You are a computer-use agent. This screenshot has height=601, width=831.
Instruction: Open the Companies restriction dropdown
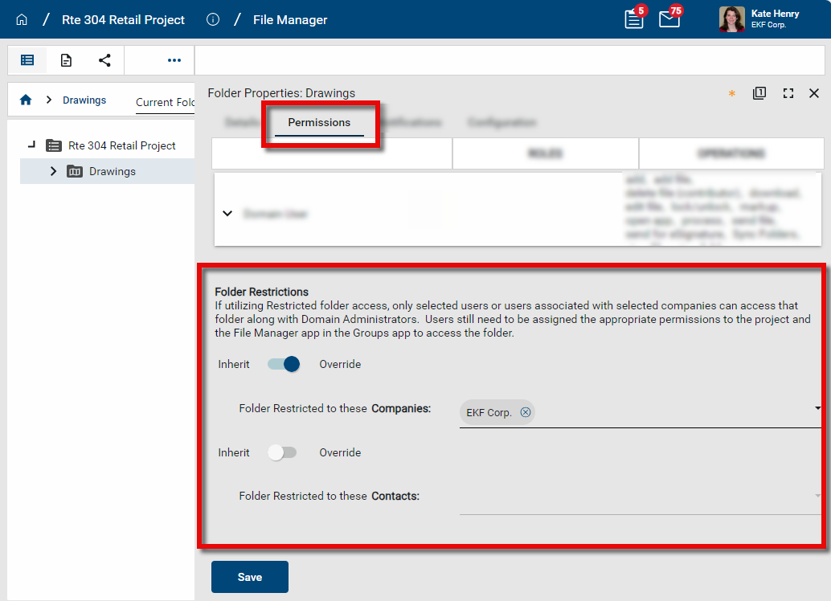[x=817, y=409]
